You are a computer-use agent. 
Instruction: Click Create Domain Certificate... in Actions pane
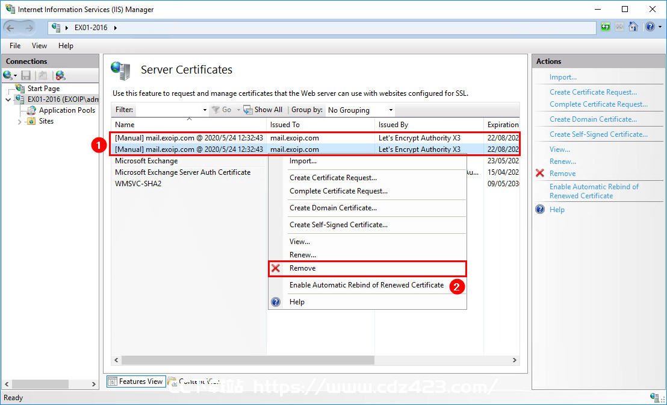[593, 119]
